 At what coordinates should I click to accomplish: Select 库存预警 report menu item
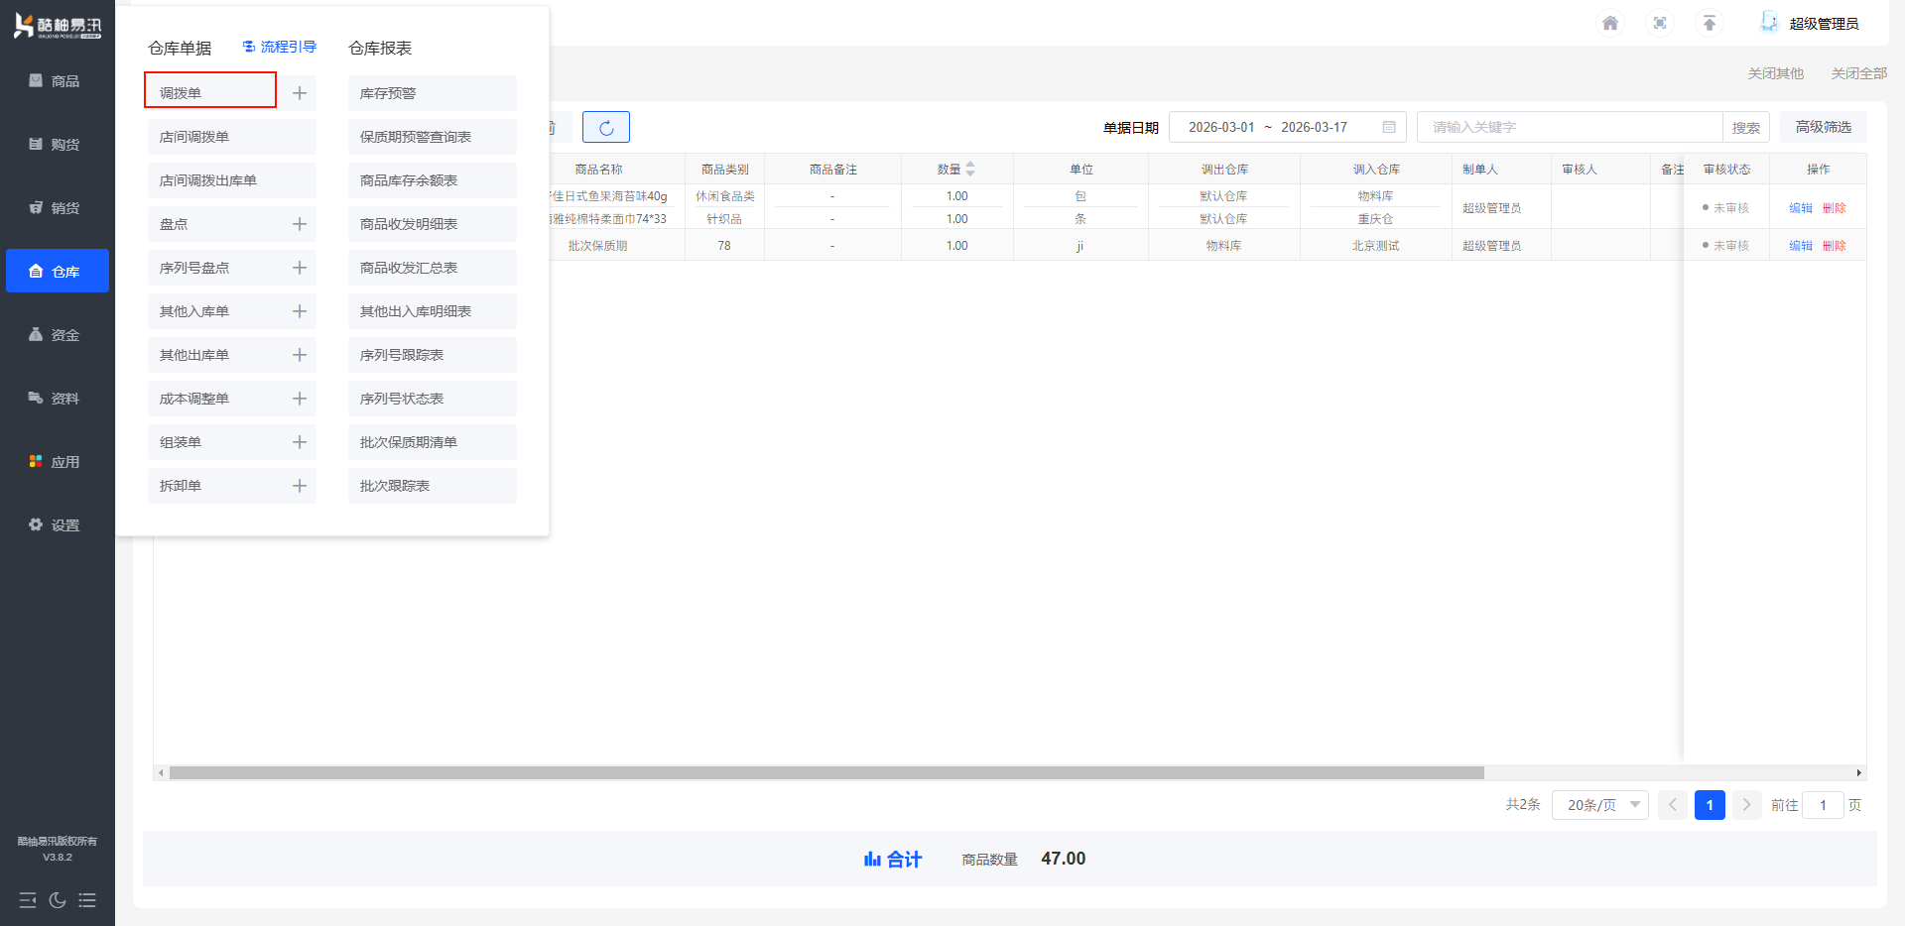pyautogui.click(x=433, y=93)
